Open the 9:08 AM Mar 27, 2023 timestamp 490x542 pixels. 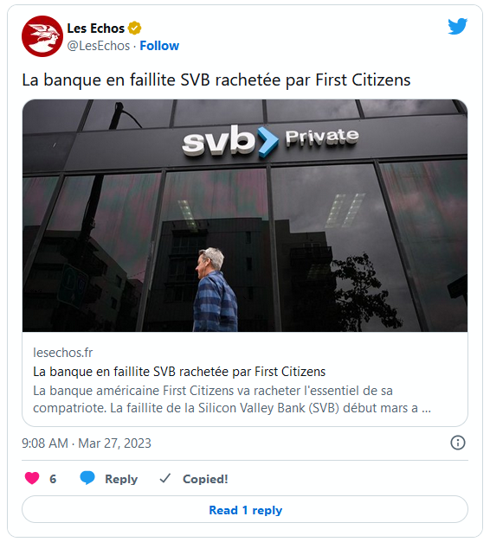(87, 443)
